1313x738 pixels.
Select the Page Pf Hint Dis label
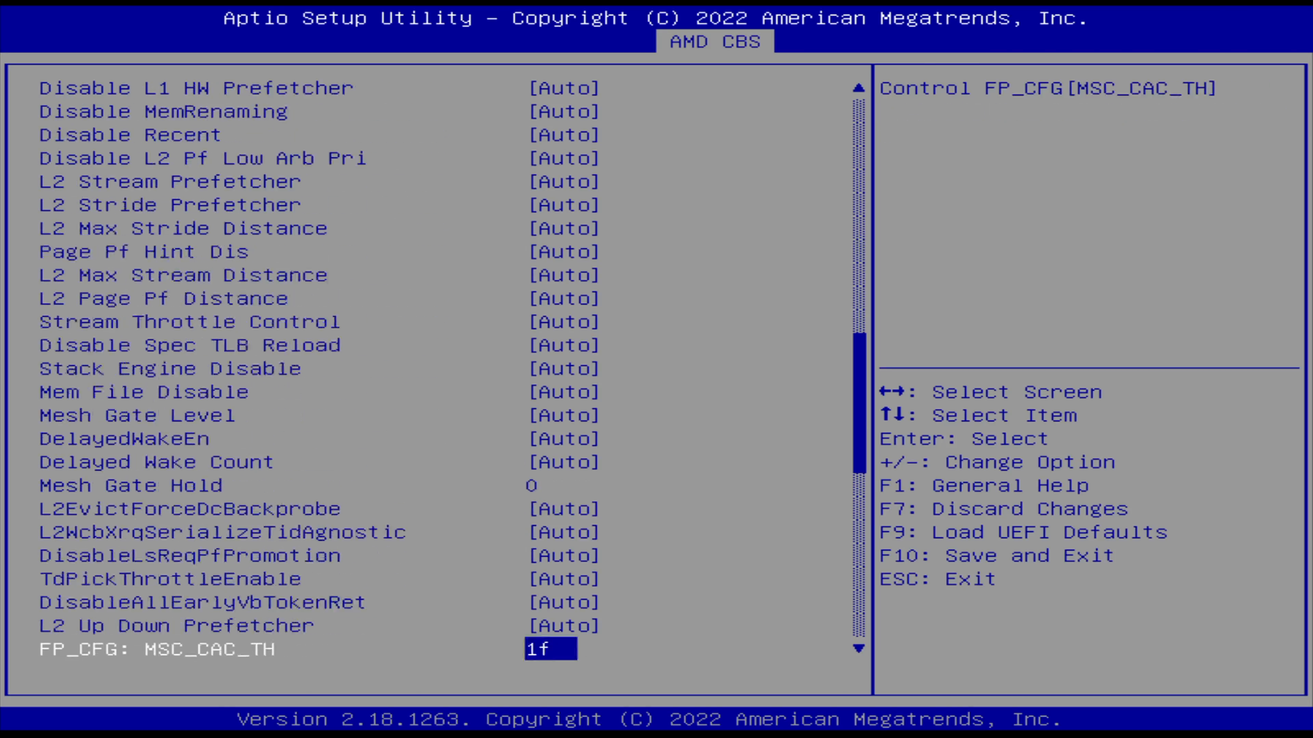click(x=144, y=252)
